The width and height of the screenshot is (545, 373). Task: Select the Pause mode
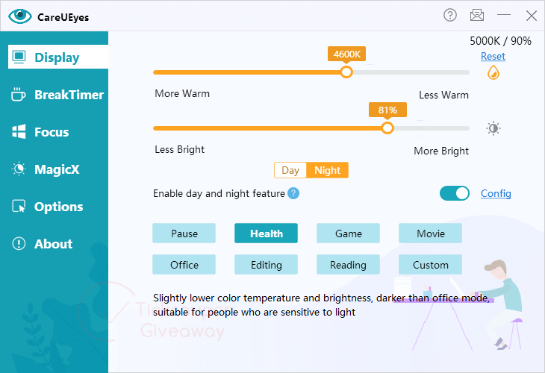pos(184,233)
